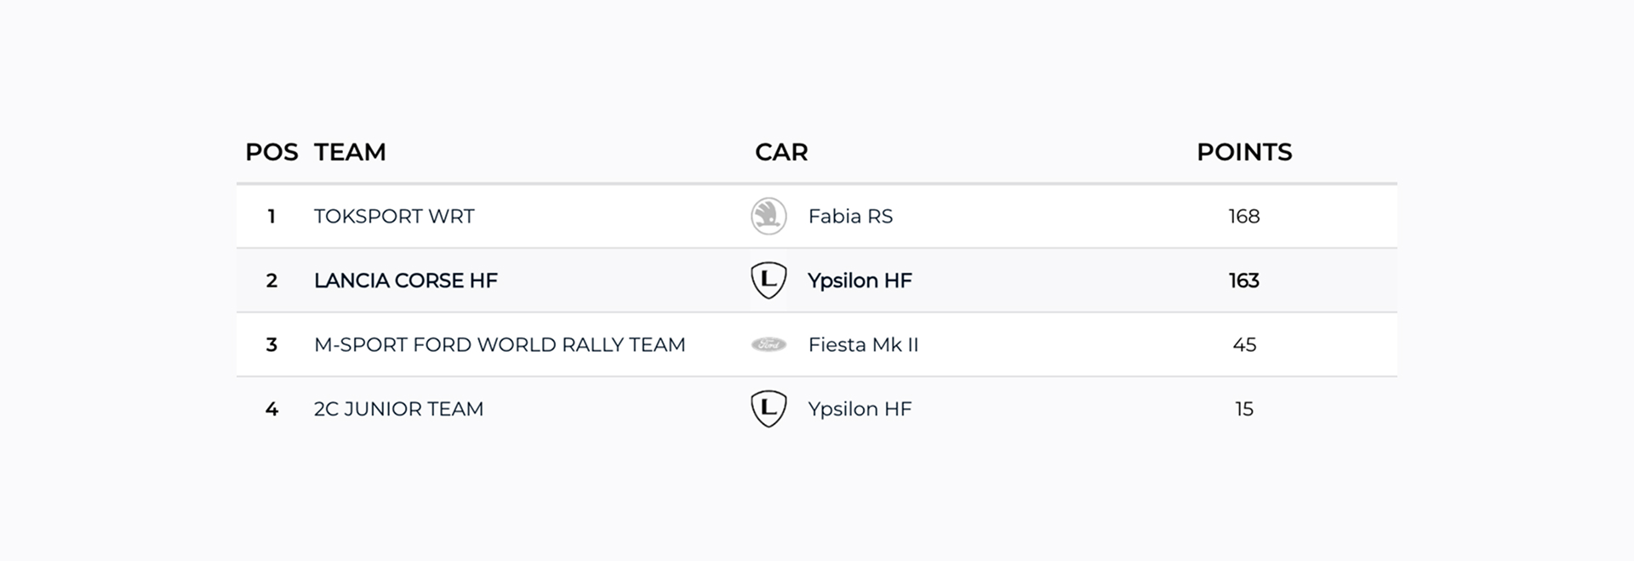Select the LANCIA CORSE HF team name

pos(406,280)
